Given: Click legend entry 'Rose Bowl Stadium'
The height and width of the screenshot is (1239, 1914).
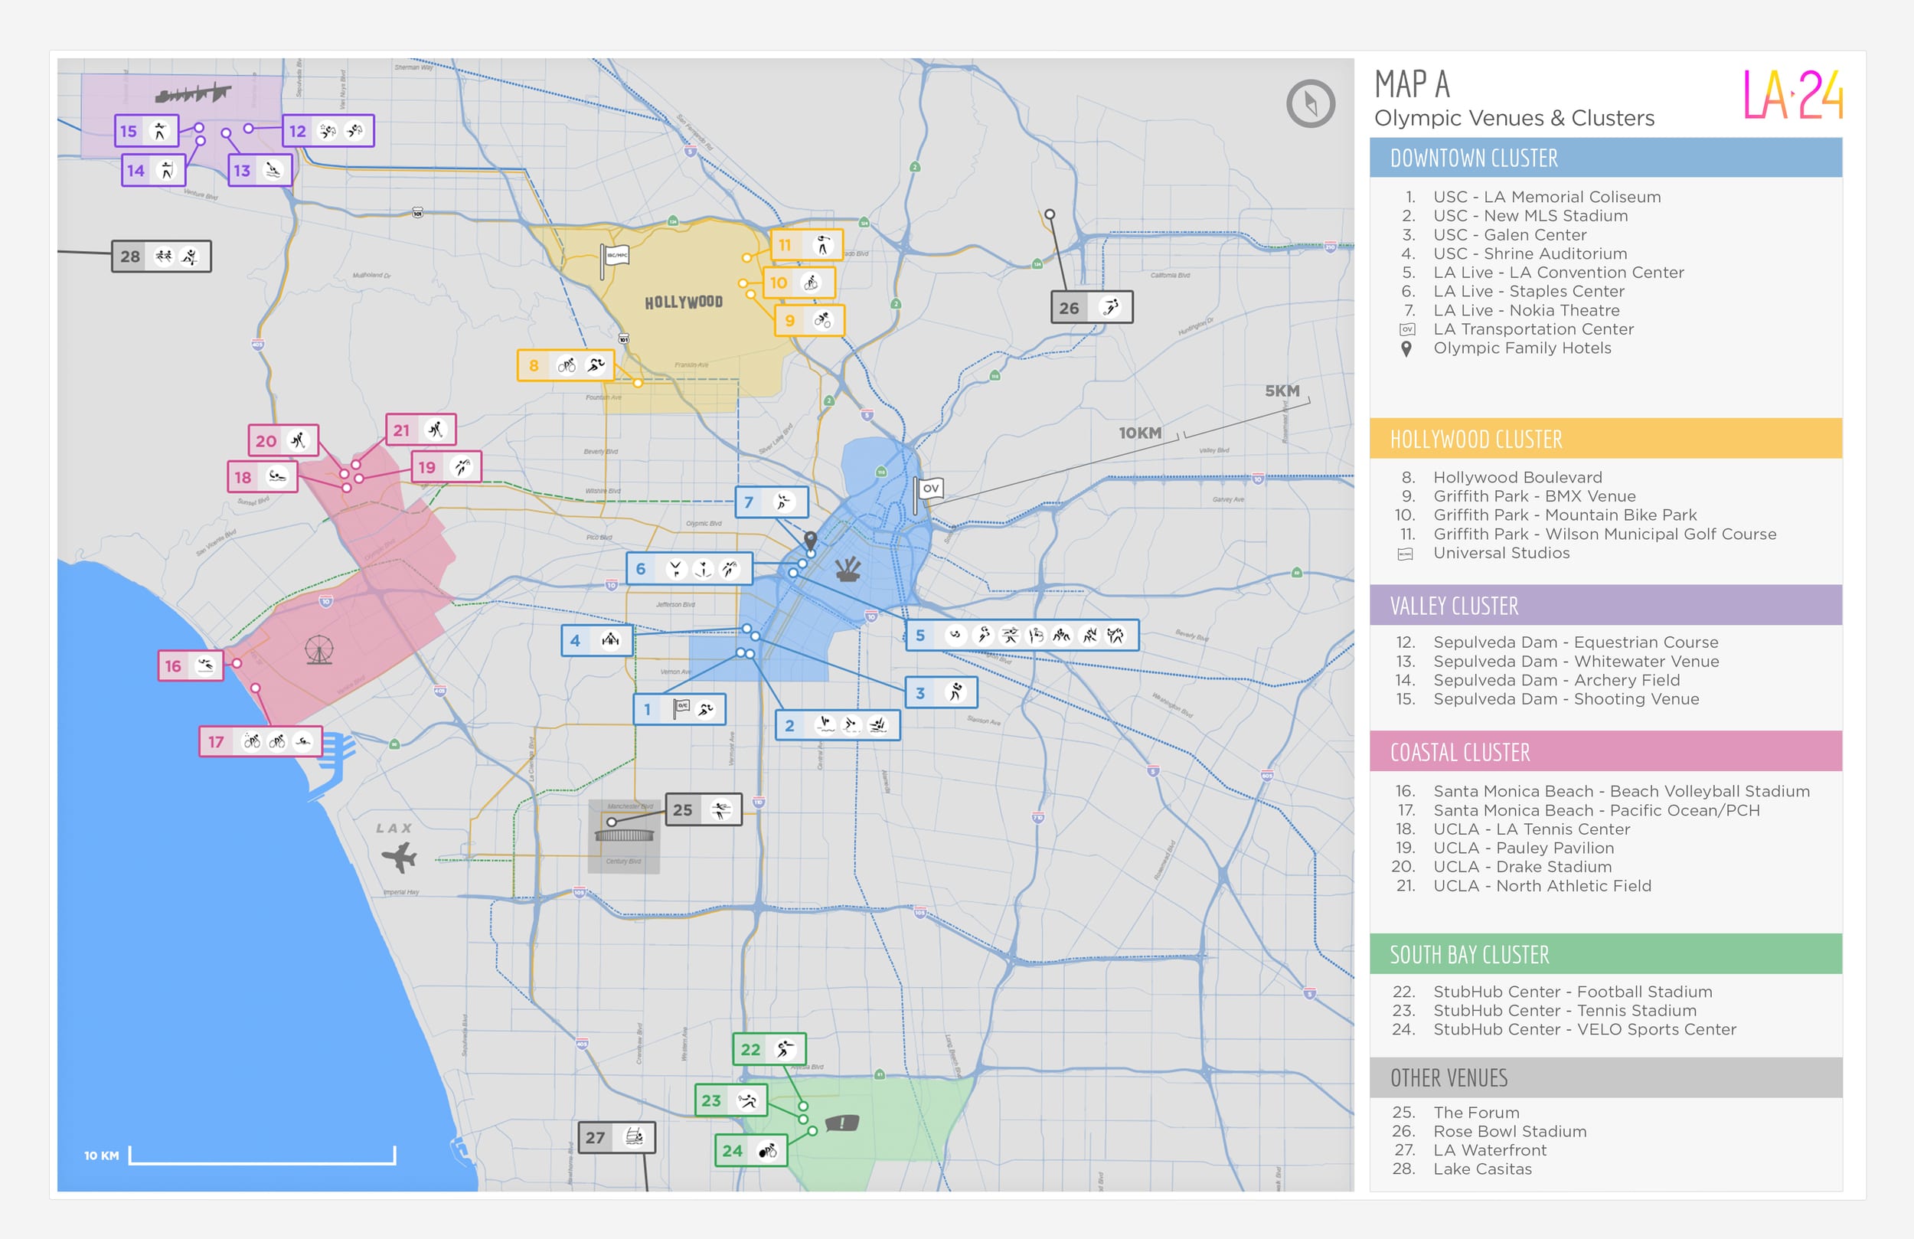Looking at the screenshot, I should click(1510, 1131).
